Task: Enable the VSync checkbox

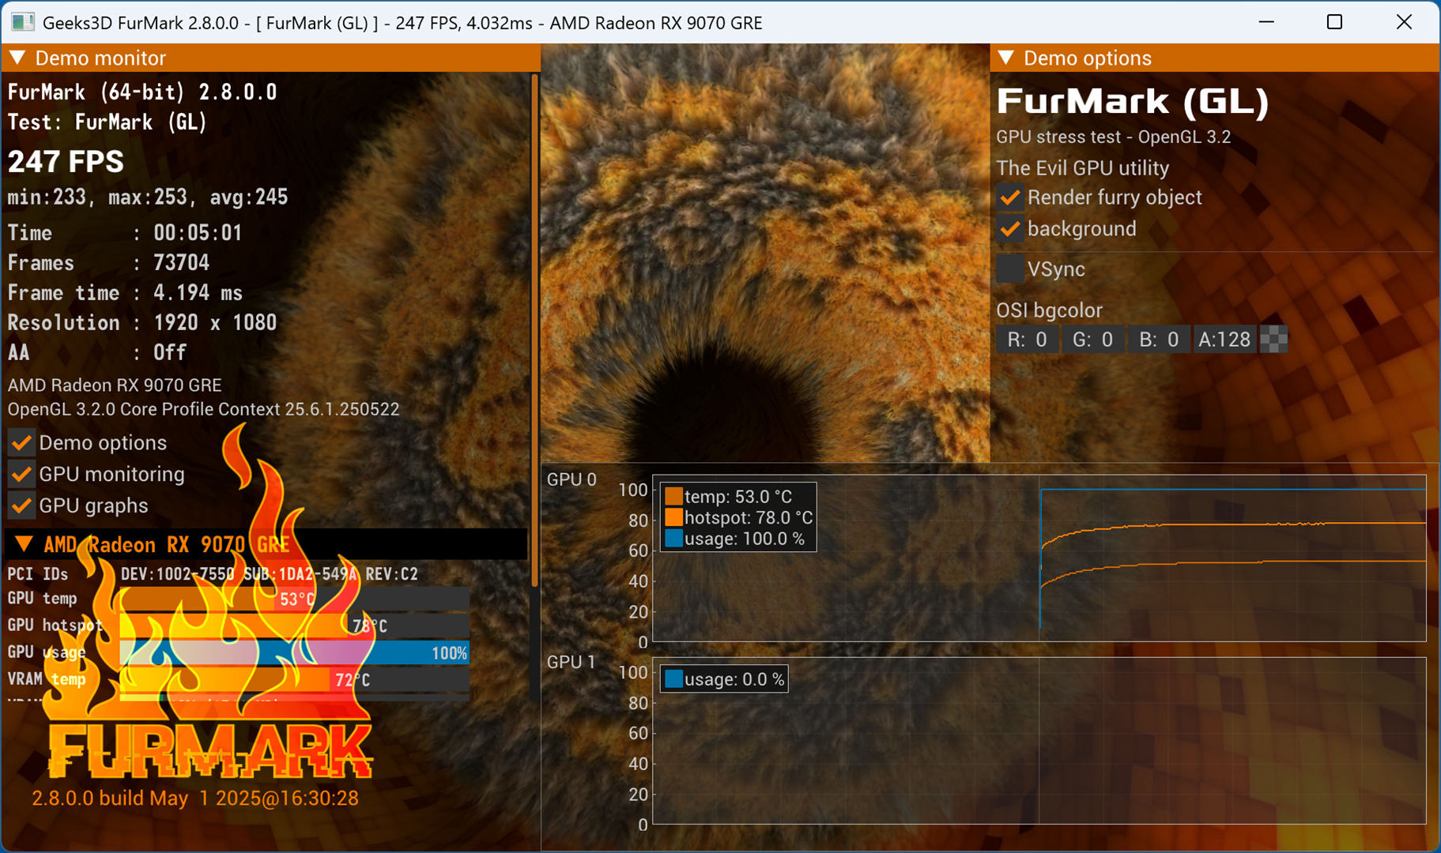Action: tap(1010, 269)
